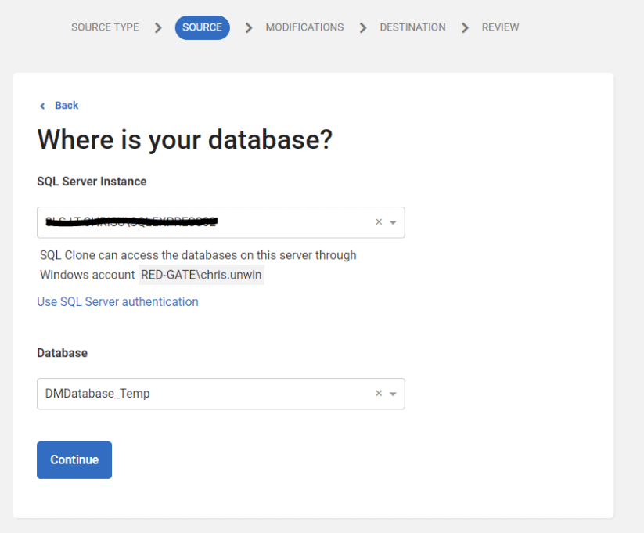The height and width of the screenshot is (533, 644).
Task: Expand the SQL Server Instance dropdown arrow
Action: click(393, 222)
